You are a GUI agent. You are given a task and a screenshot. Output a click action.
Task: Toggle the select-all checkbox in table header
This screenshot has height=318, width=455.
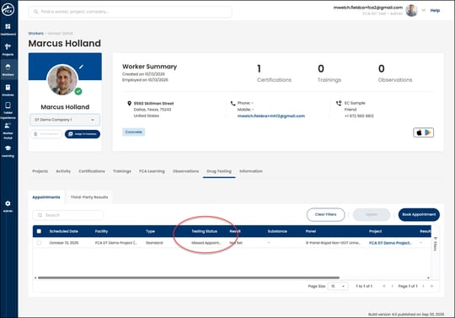(x=39, y=231)
